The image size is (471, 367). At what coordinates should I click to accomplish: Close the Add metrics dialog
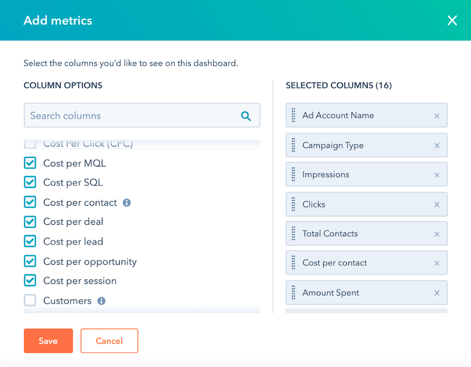[x=452, y=20]
